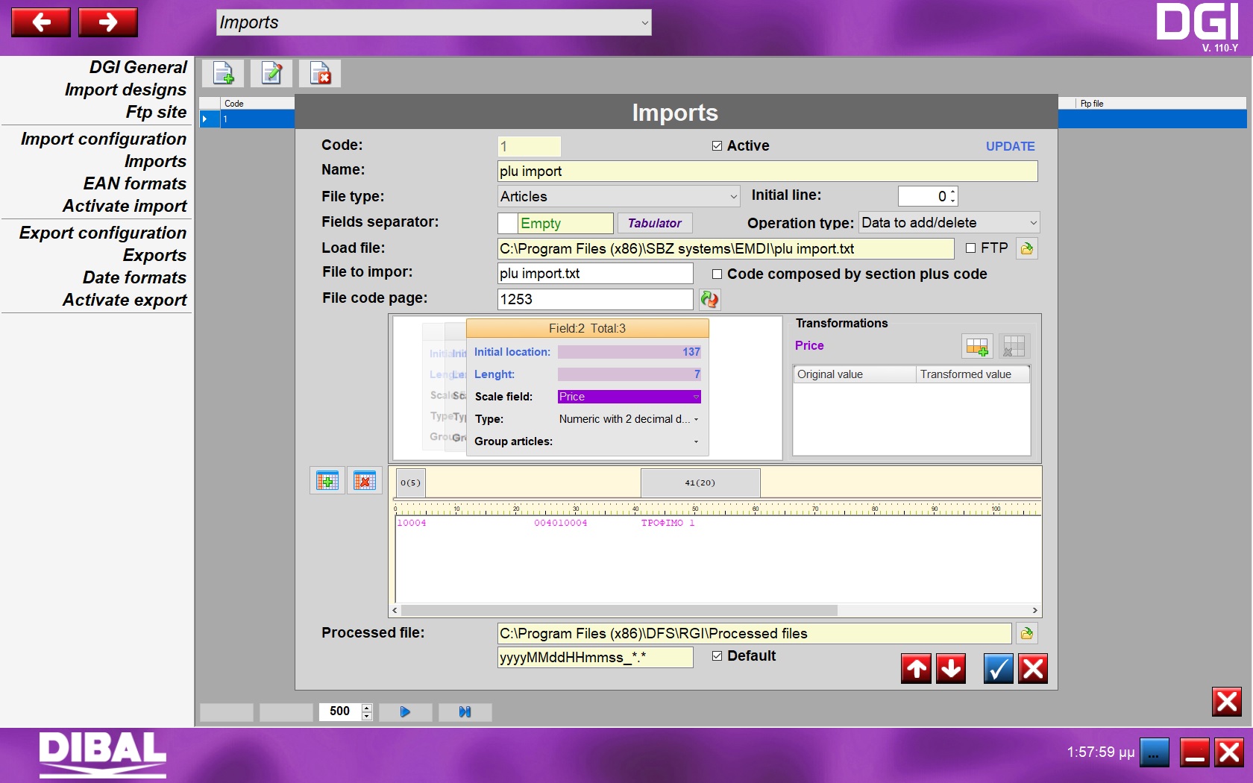Adjust the 500 records stepper
The height and width of the screenshot is (783, 1253).
(x=366, y=712)
